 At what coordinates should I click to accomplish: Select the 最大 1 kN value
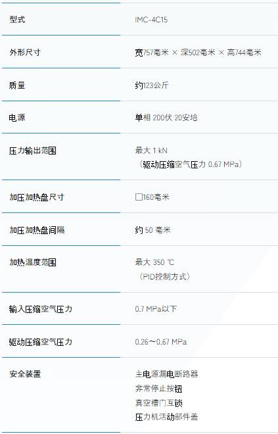151,151
